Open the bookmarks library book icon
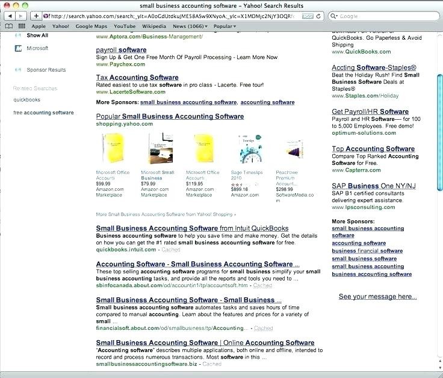Image resolution: width=443 pixels, height=378 pixels. [x=8, y=26]
